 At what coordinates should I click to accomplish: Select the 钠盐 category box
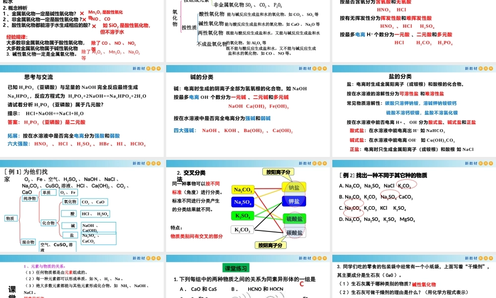(294, 187)
